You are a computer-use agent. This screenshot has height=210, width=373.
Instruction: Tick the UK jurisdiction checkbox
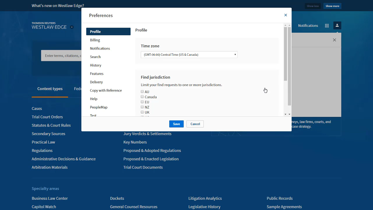click(x=142, y=112)
